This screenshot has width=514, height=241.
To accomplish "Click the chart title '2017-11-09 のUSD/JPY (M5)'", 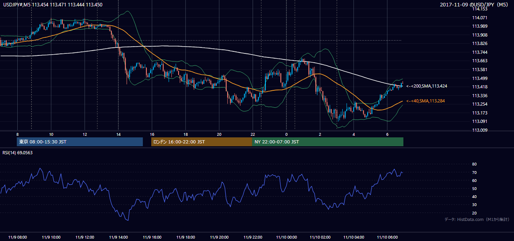I will (474, 4).
